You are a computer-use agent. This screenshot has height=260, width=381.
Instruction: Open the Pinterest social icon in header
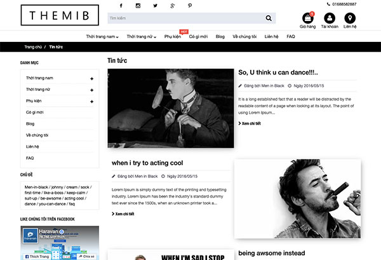coord(190,6)
